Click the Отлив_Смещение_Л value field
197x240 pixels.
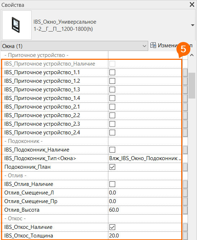(145, 193)
